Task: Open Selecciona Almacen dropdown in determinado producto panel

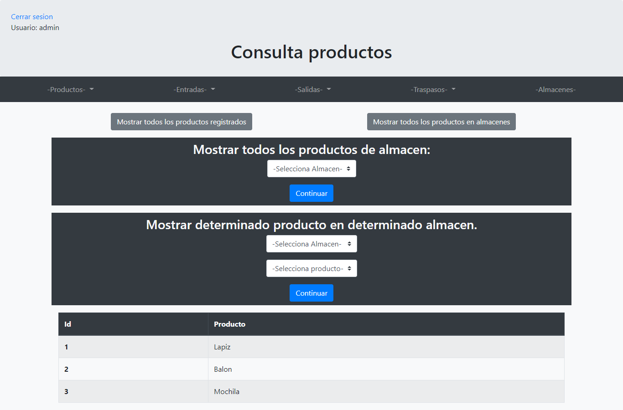Action: click(311, 244)
